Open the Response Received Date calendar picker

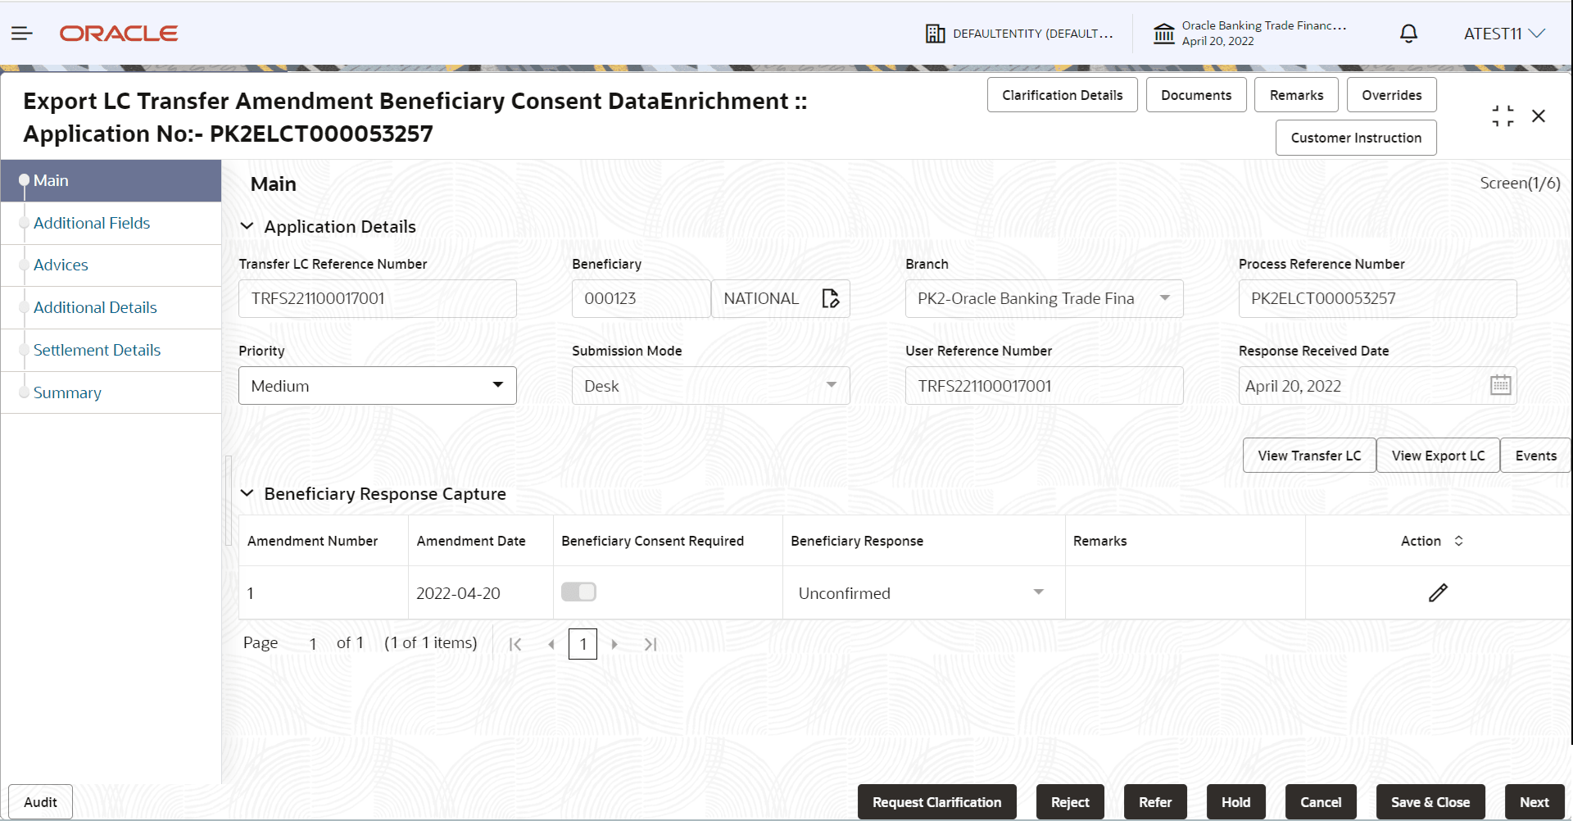1500,384
